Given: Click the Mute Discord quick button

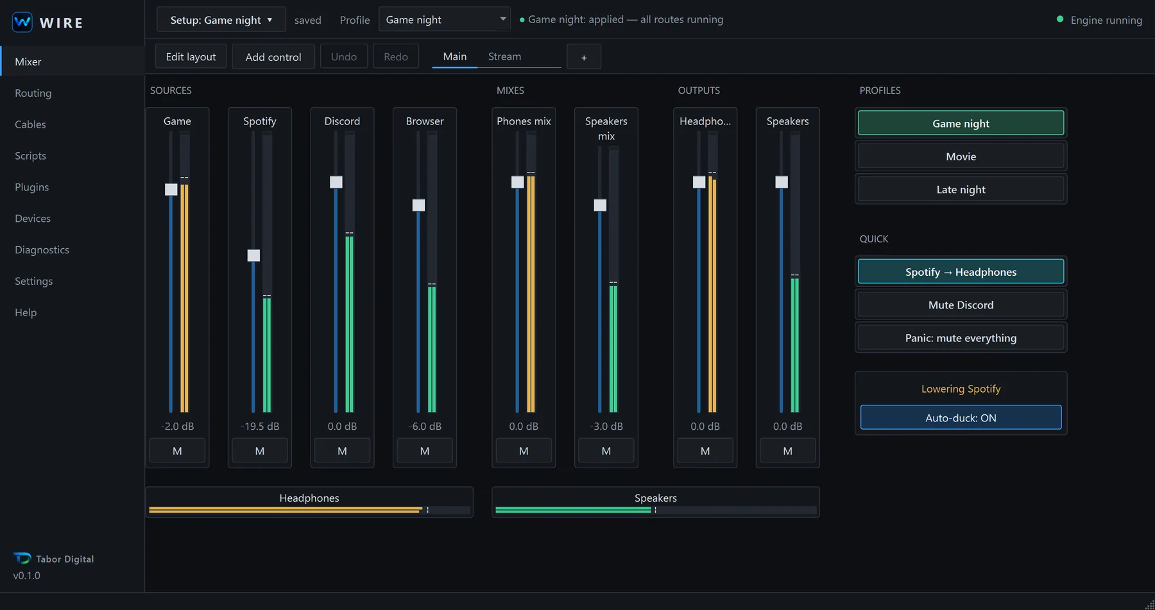Looking at the screenshot, I should click(x=961, y=305).
